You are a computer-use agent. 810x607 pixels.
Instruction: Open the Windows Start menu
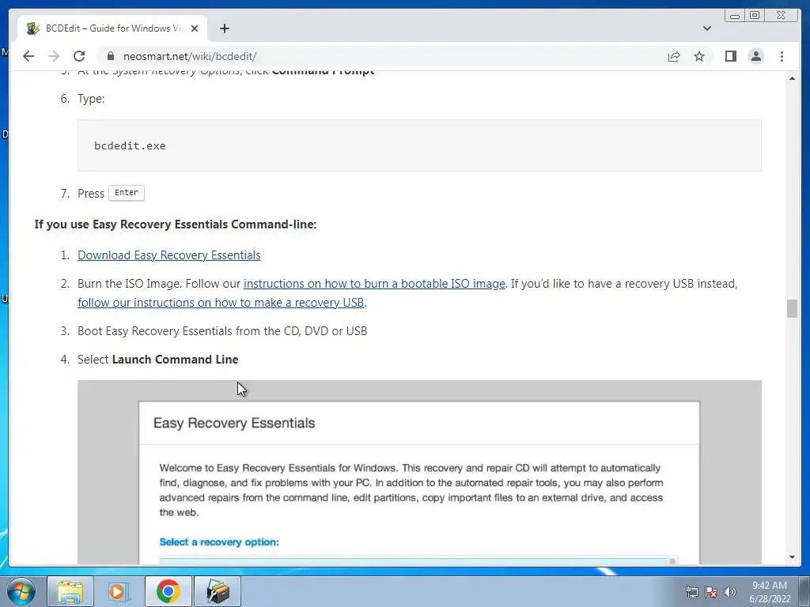pyautogui.click(x=21, y=591)
